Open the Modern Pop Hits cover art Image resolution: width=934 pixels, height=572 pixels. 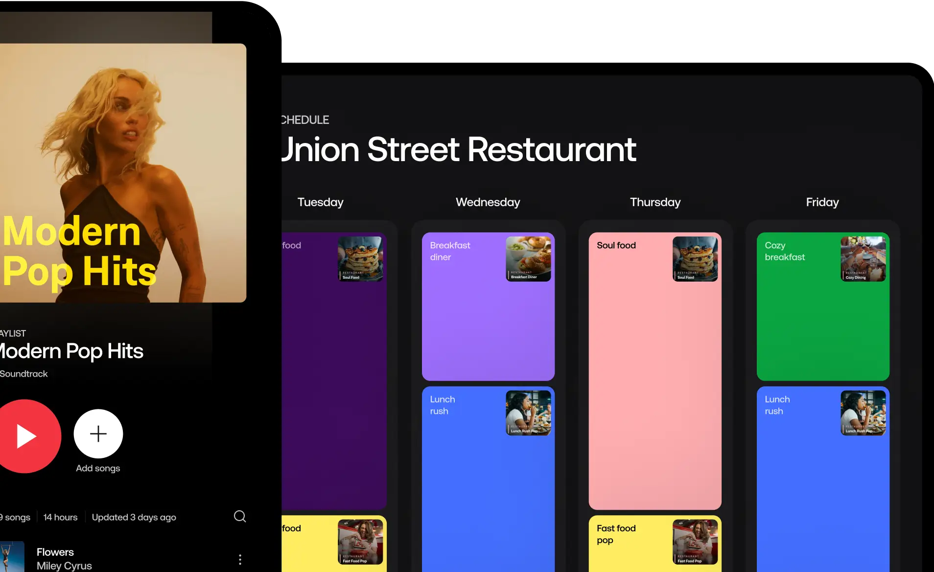[123, 173]
